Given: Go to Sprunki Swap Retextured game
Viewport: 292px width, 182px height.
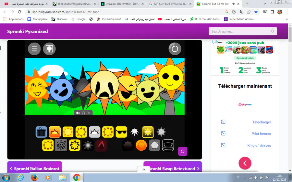Looking at the screenshot, I should [173, 167].
